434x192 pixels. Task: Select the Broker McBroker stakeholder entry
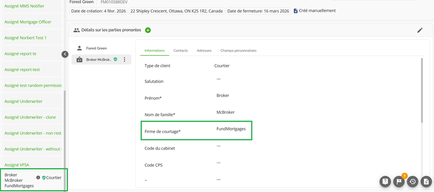point(98,60)
